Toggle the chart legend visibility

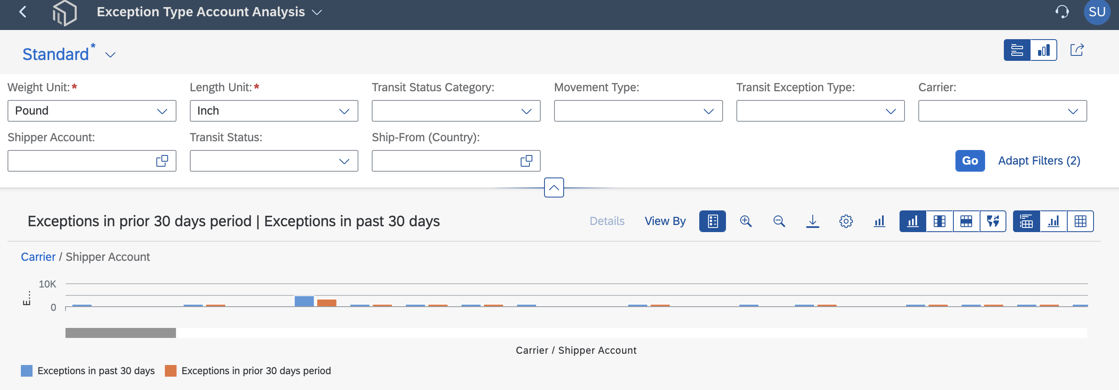pyautogui.click(x=712, y=221)
